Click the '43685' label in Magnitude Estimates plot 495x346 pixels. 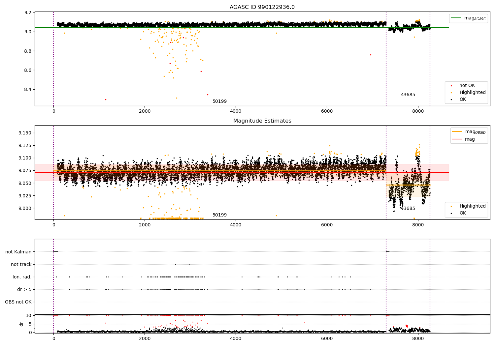coord(408,209)
